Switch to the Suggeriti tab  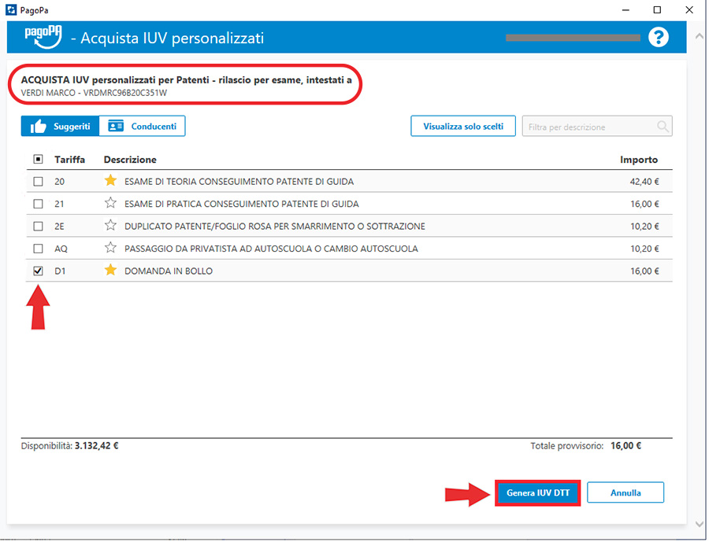pyautogui.click(x=60, y=127)
